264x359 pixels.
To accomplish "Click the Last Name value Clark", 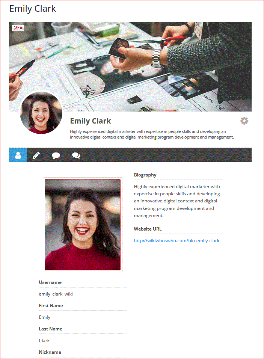I will (44, 341).
